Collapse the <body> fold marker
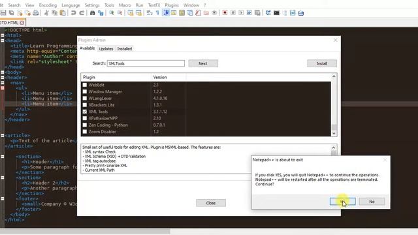 pos(3,72)
